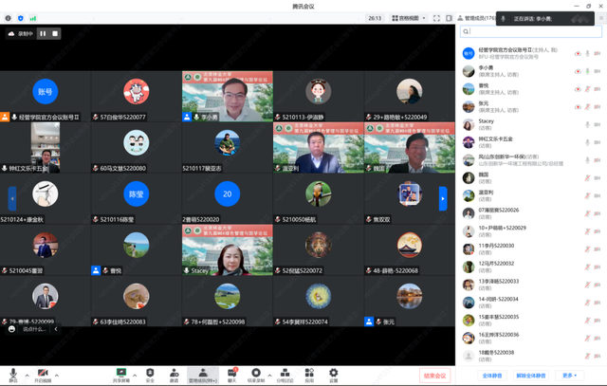Image resolution: width=607 pixels, height=386 pixels.
Task: Toggle Stacey's microphone in member list
Action: click(587, 124)
